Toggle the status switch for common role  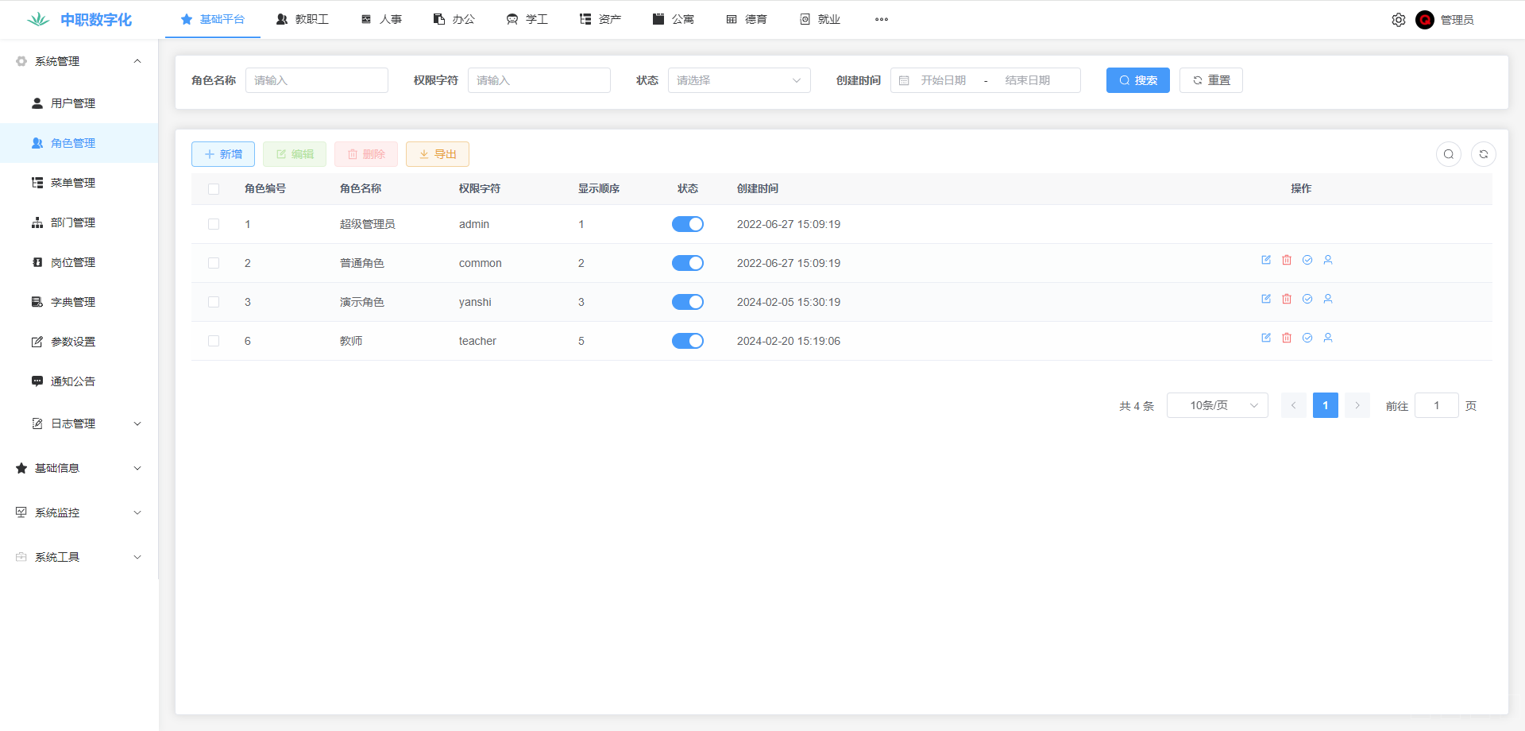tap(688, 263)
